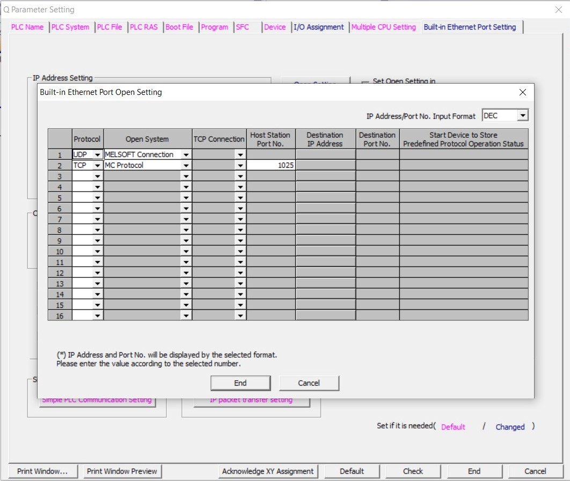This screenshot has height=481, width=570.
Task: Expand the UDP protocol dropdown in row 1
Action: (98, 155)
